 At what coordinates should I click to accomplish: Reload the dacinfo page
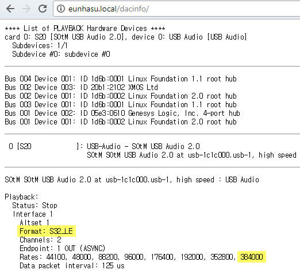(x=43, y=9)
